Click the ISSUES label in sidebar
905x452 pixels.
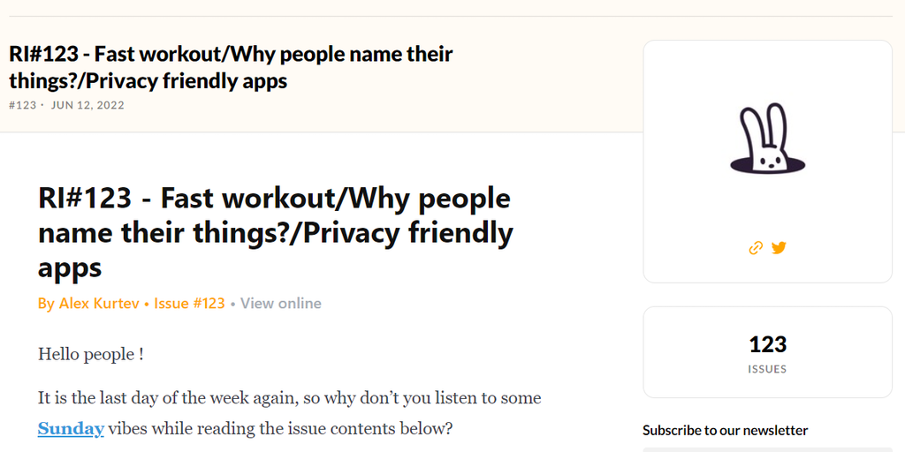coord(767,369)
